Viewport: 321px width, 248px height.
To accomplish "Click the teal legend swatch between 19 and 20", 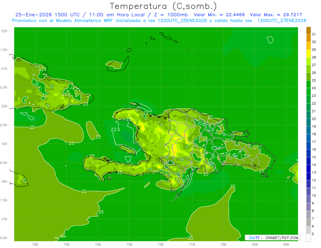I will click(308, 123).
